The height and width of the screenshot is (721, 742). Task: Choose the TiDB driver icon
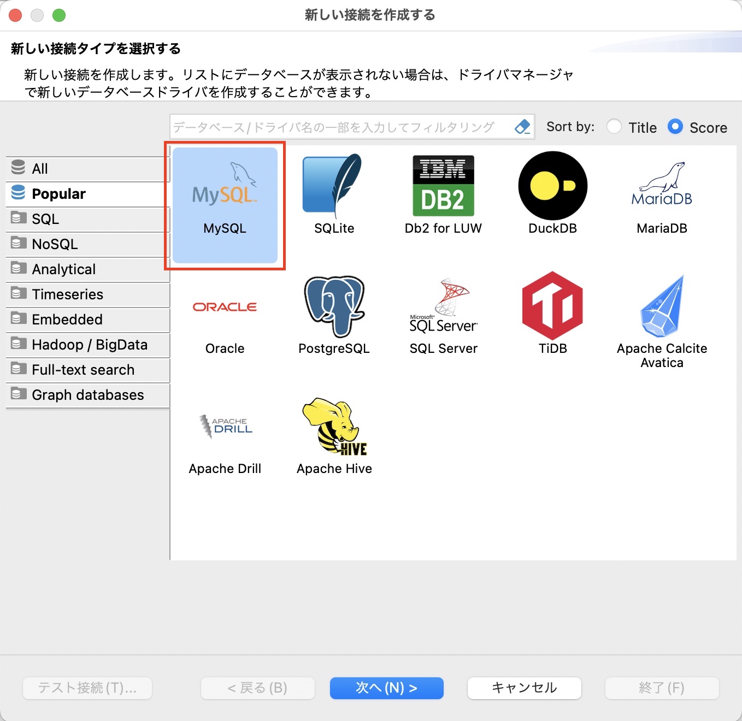(552, 306)
